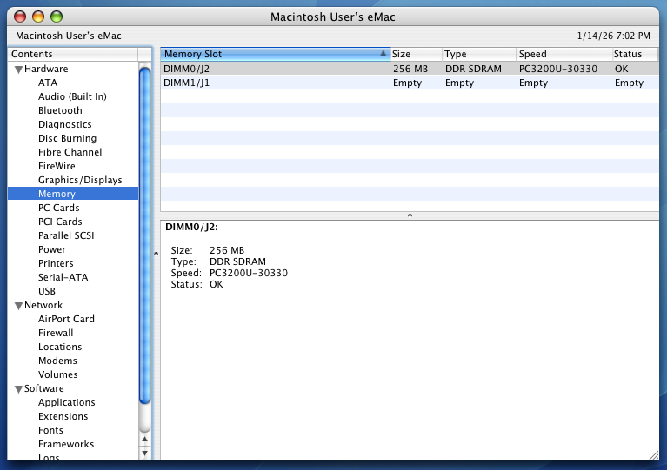Open Fibre Channel information
667x470 pixels.
pyautogui.click(x=70, y=152)
